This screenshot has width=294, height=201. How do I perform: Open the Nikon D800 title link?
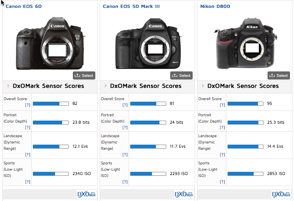(215, 6)
